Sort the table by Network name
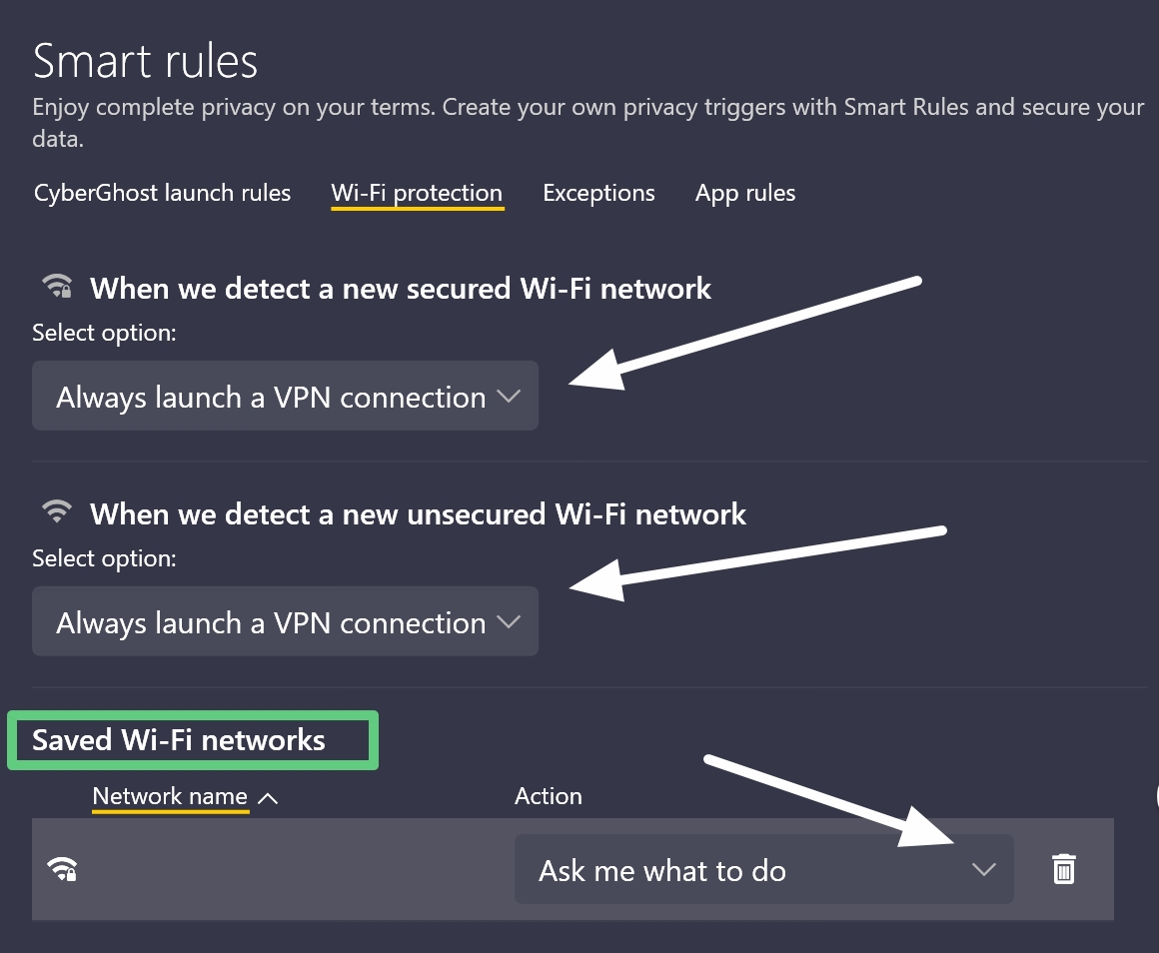This screenshot has width=1159, height=953. [170, 796]
